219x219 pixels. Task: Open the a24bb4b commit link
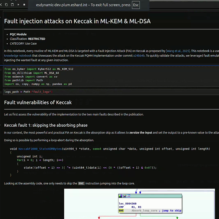(x=139, y=55)
